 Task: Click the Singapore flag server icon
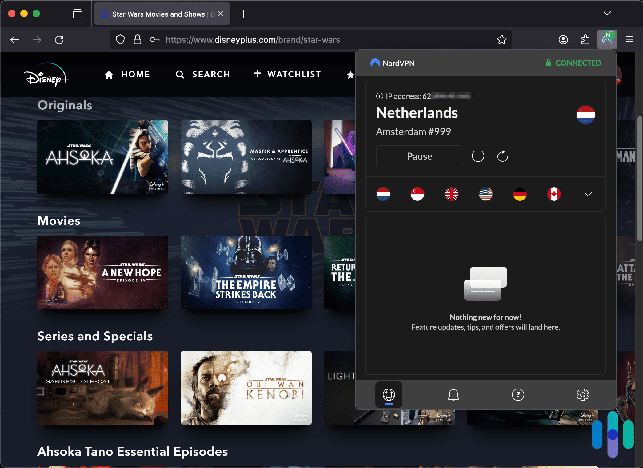[417, 194]
